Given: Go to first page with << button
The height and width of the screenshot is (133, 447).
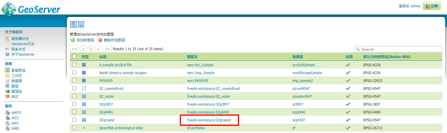Looking at the screenshot, I should [74, 49].
